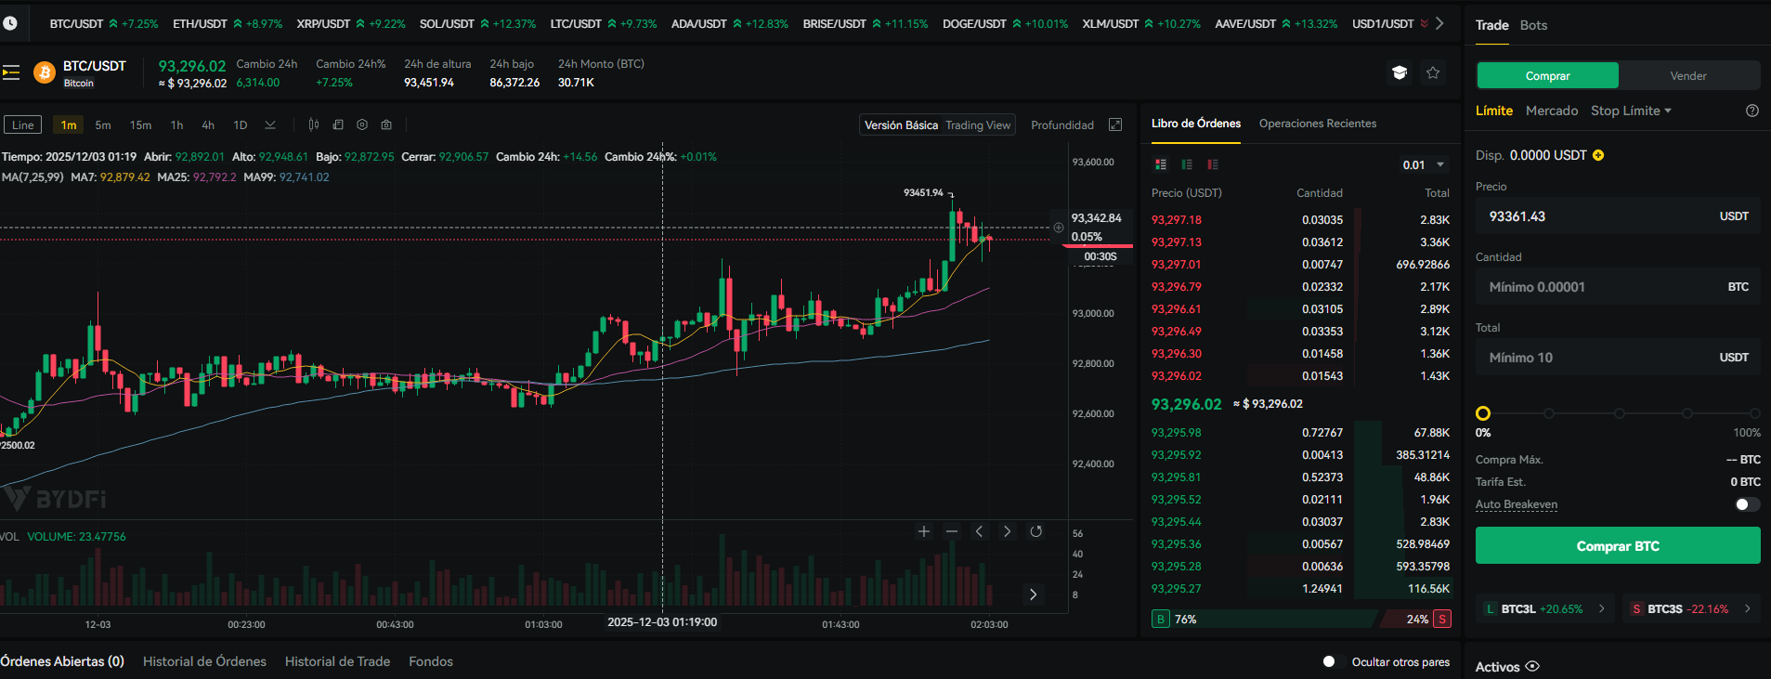
Task: Zoom in the chart with plus icon
Action: coord(923,531)
